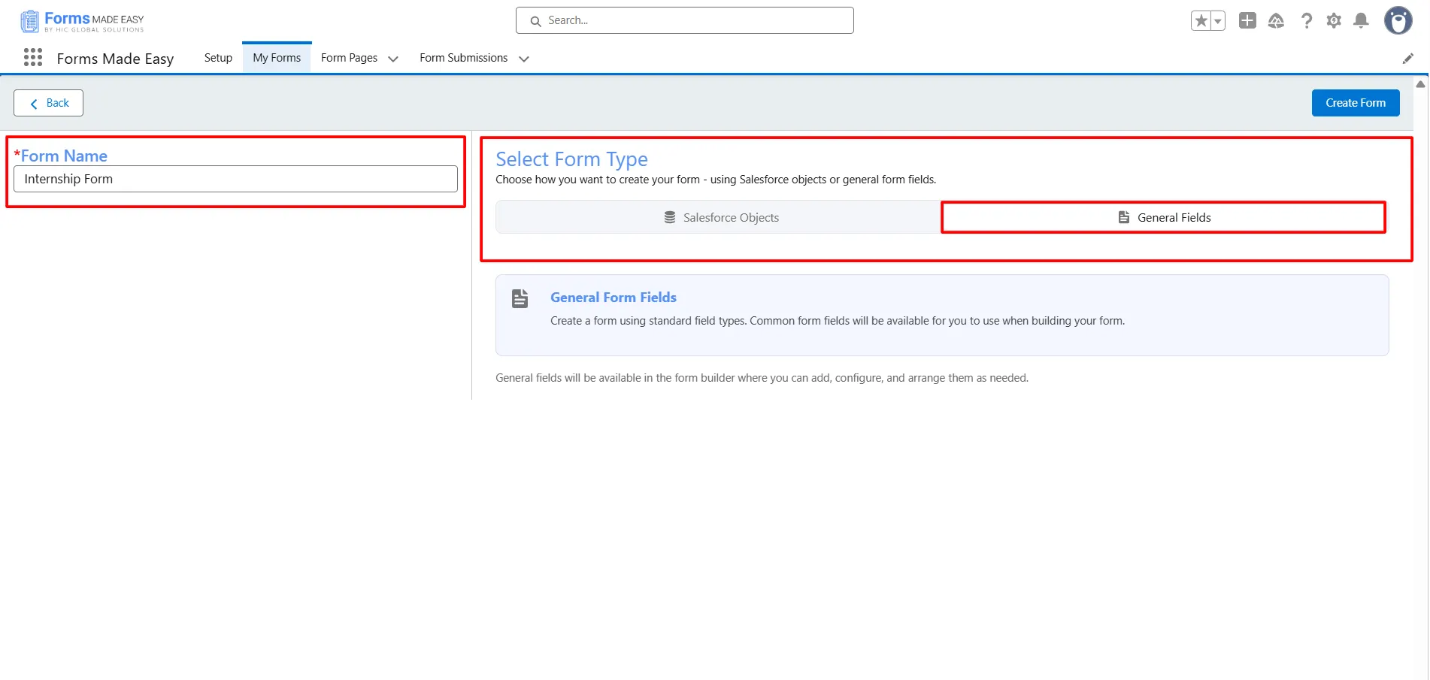Expand the Form Pages dropdown chevron
The width and height of the screenshot is (1430, 680).
(x=393, y=59)
